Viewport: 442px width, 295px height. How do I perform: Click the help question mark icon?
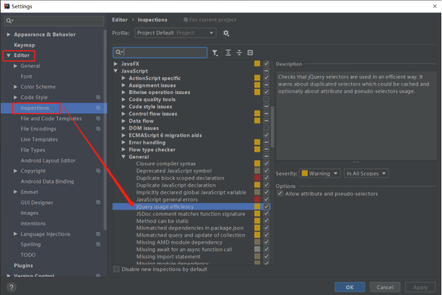point(11,287)
